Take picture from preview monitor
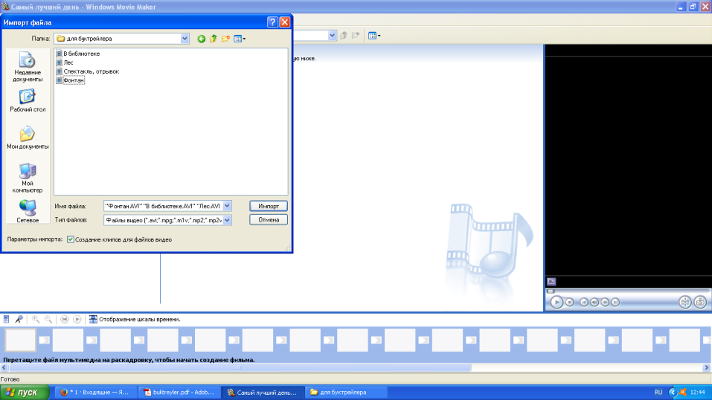 click(700, 303)
